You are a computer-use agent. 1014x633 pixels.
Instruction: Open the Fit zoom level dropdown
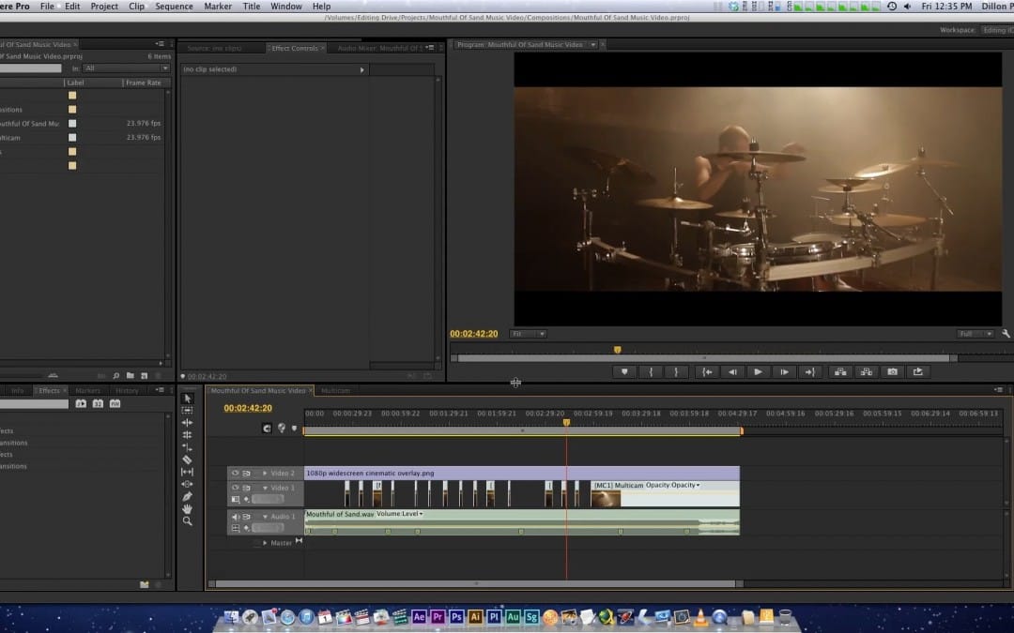click(529, 334)
